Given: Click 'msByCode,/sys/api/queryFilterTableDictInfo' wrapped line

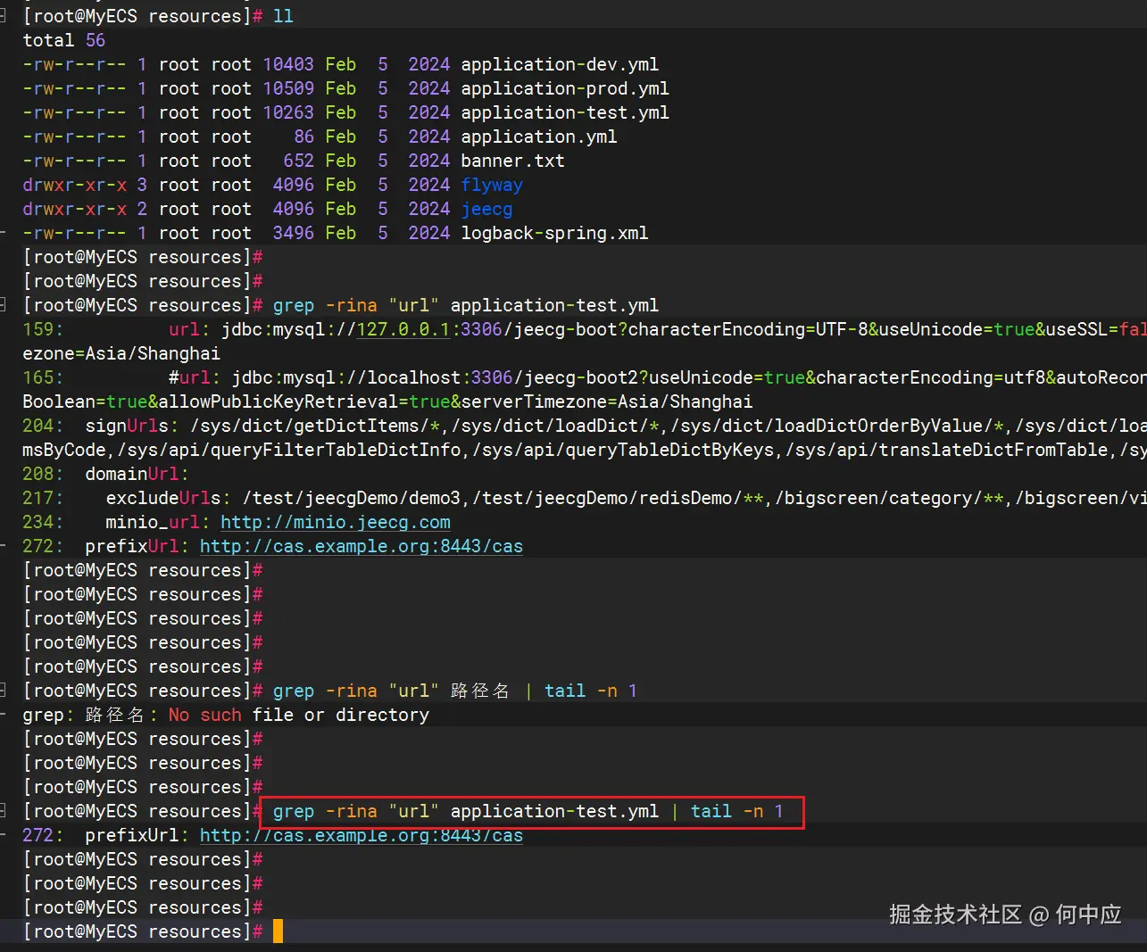Looking at the screenshot, I should (585, 450).
